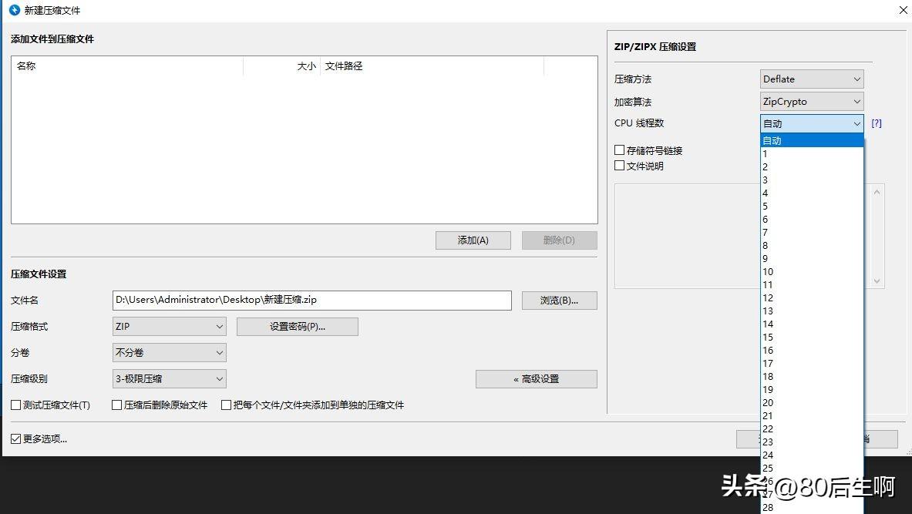
Task: Select 自动 in thread count list
Action: (812, 141)
